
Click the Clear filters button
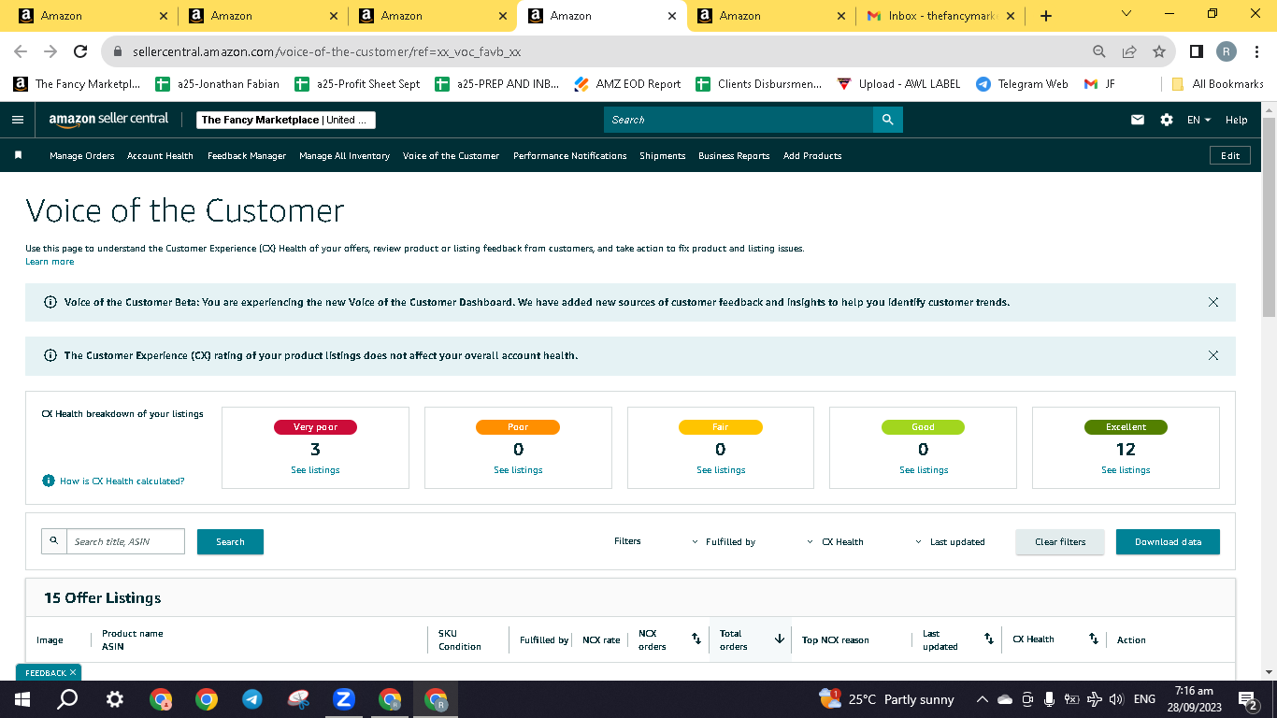coord(1060,542)
